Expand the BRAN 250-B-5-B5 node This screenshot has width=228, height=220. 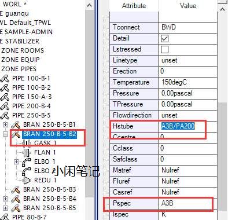coord(6,208)
